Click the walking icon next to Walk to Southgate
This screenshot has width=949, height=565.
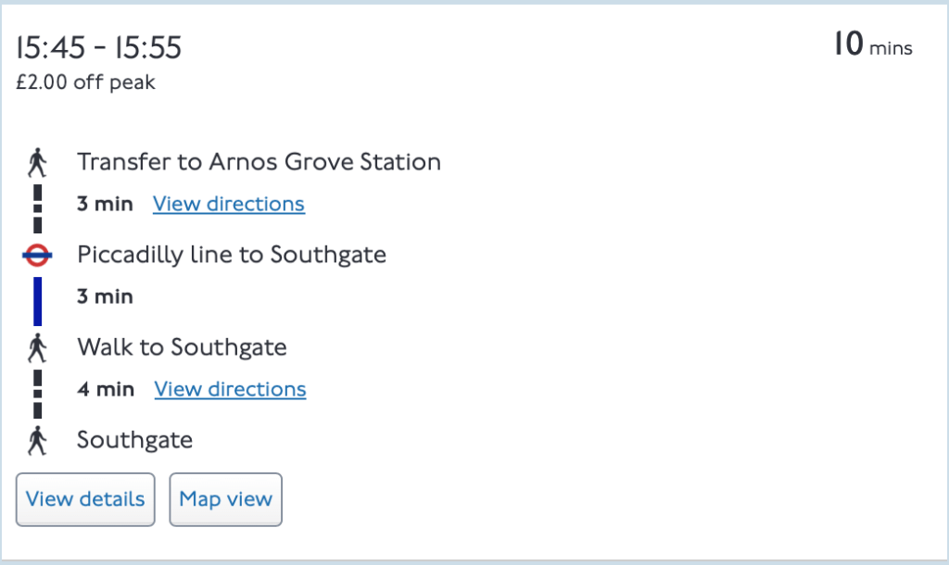[37, 348]
